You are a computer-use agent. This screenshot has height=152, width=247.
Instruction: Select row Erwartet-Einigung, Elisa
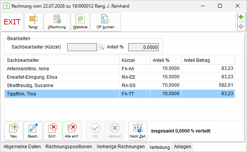tap(120, 77)
